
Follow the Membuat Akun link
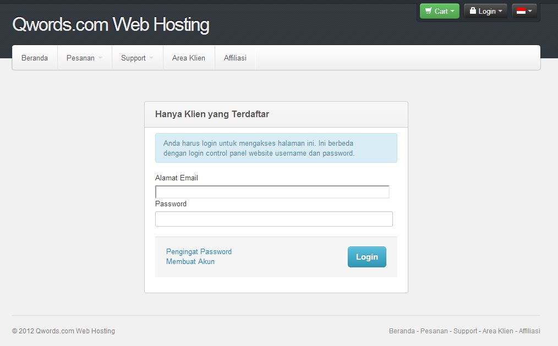click(190, 261)
